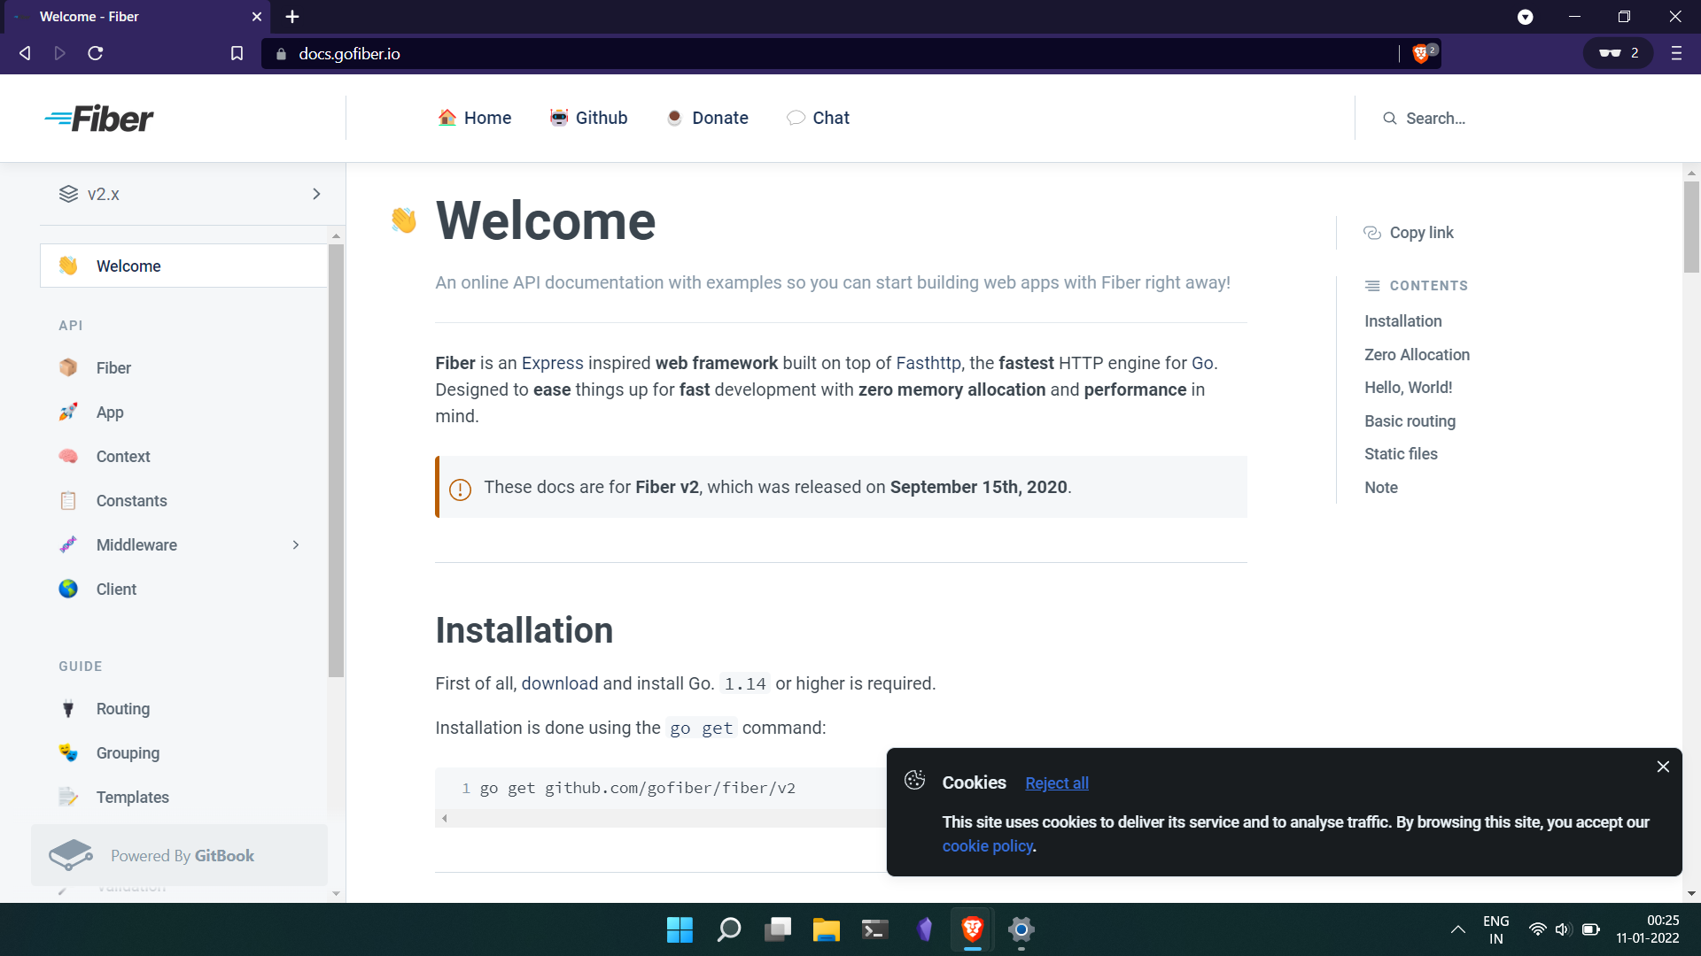The height and width of the screenshot is (956, 1701).
Task: Select the Fiber logo in the header
Action: [x=98, y=118]
